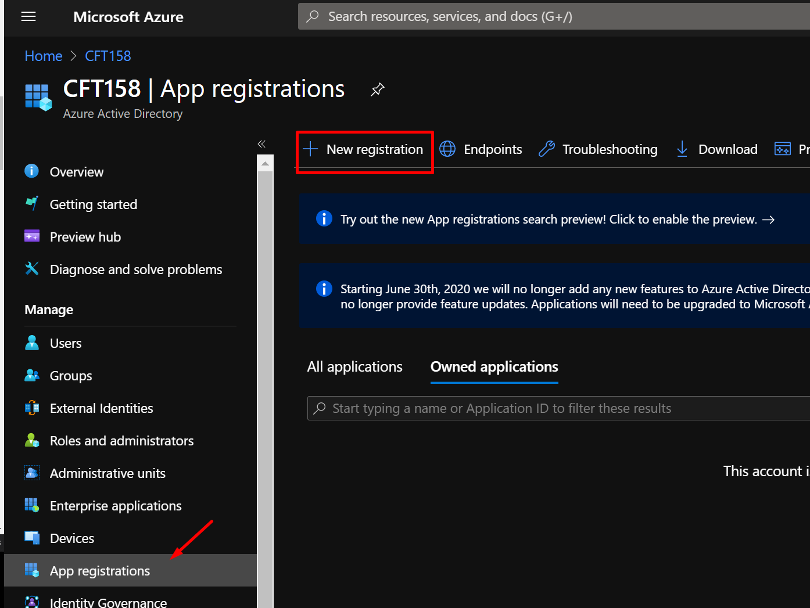Click the sidebar scrollbar up arrow

click(x=265, y=164)
